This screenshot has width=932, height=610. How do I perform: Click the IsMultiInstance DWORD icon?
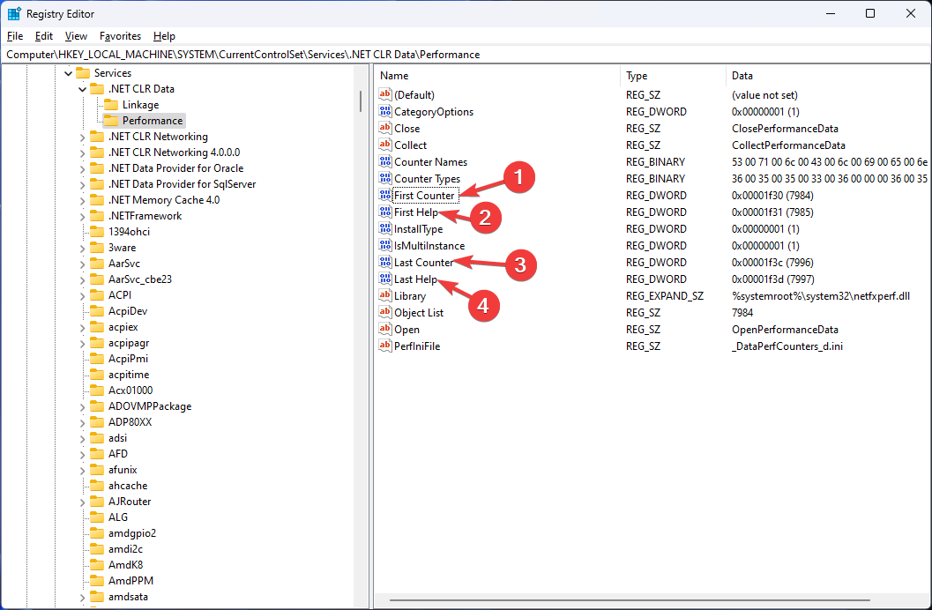[385, 245]
